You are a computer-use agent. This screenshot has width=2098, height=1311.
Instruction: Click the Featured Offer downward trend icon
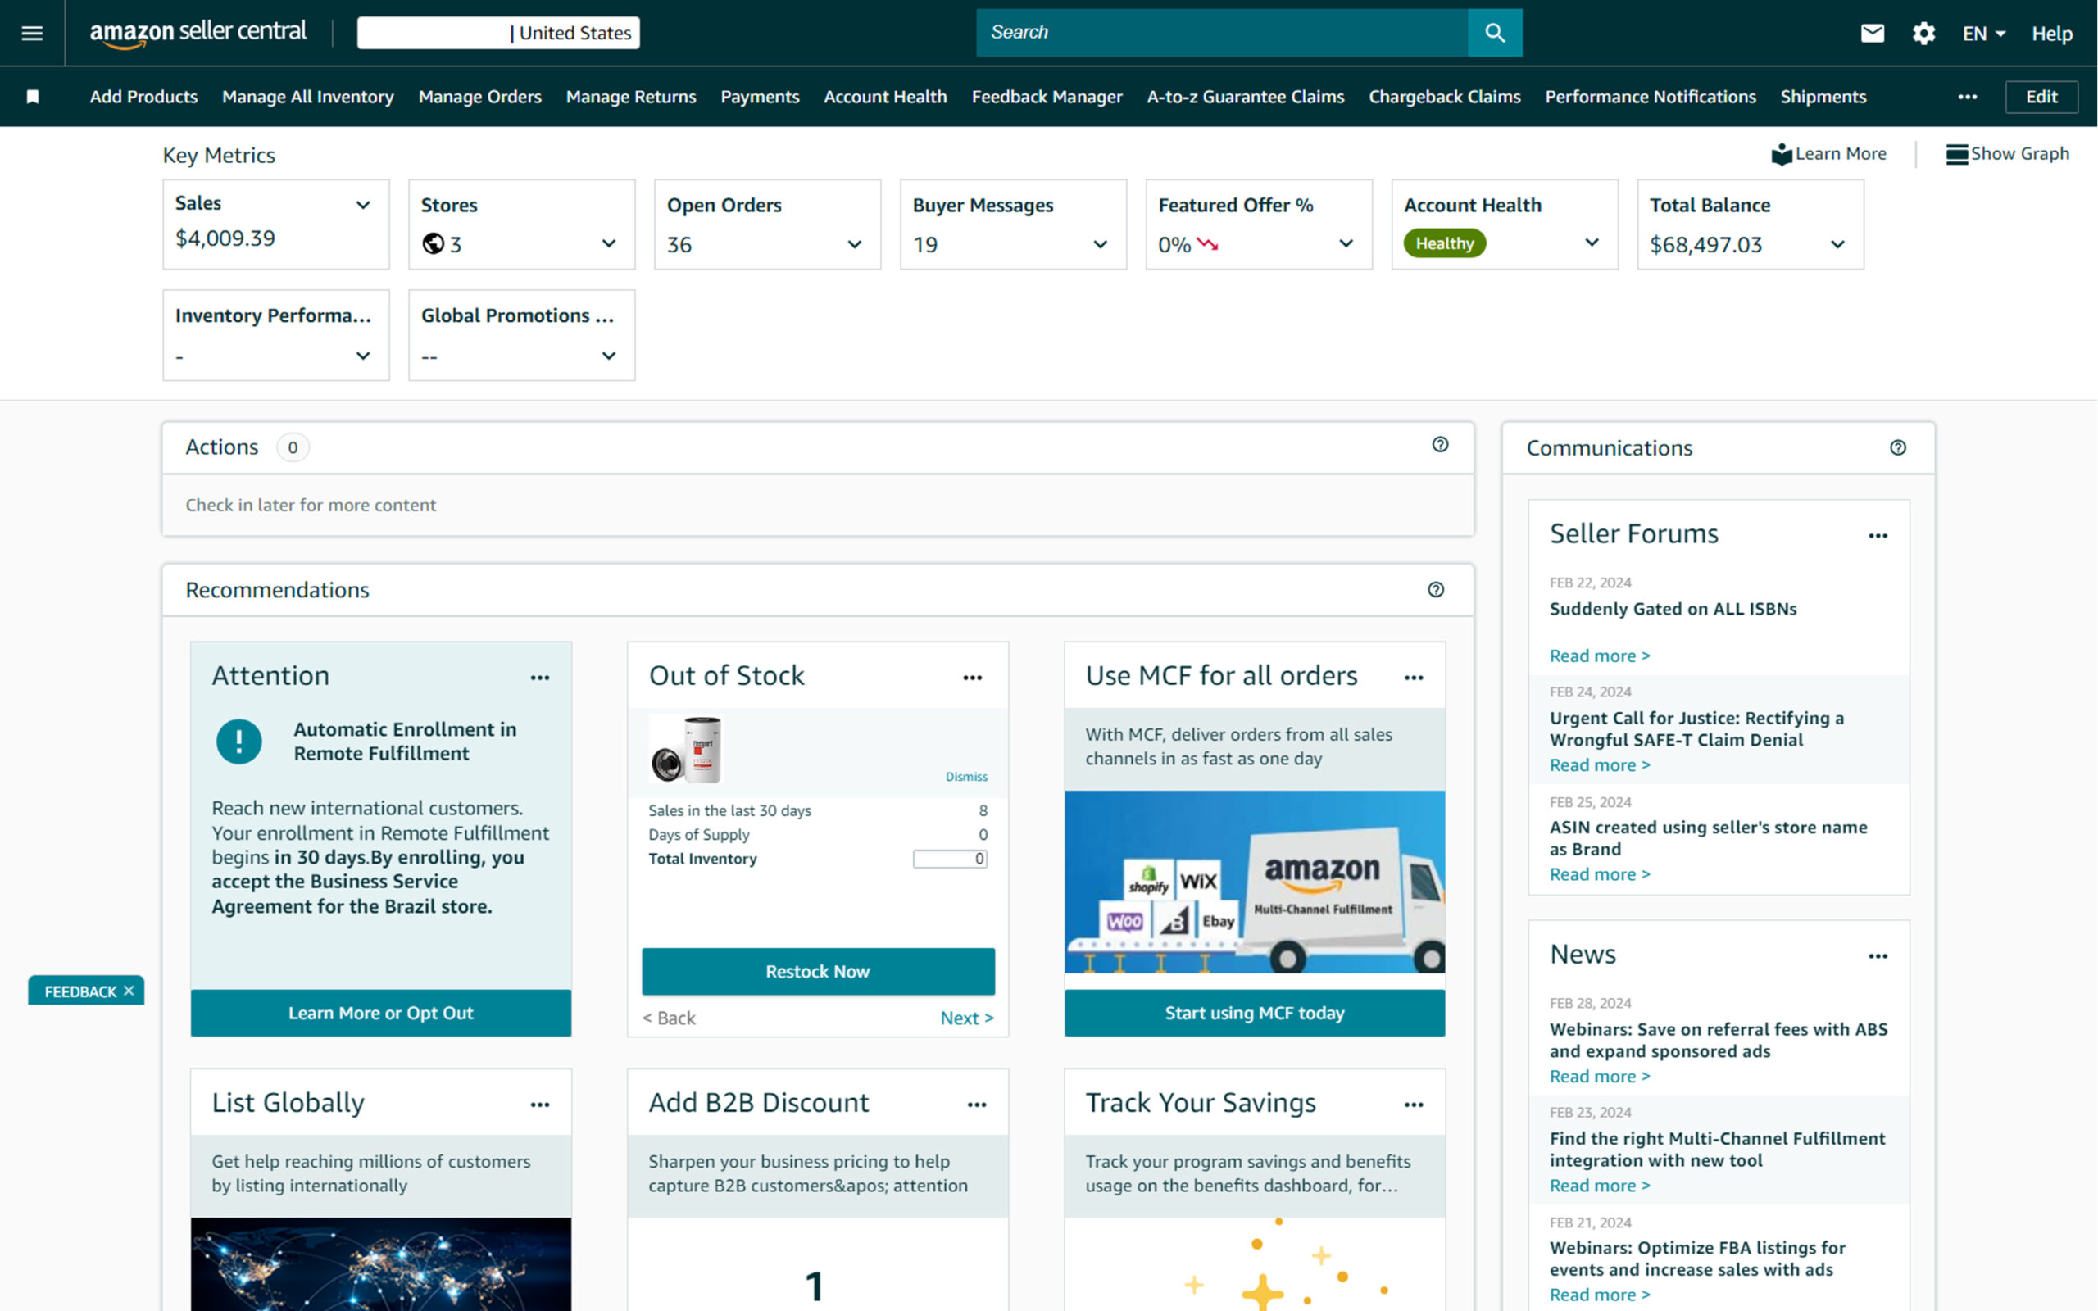coord(1208,244)
